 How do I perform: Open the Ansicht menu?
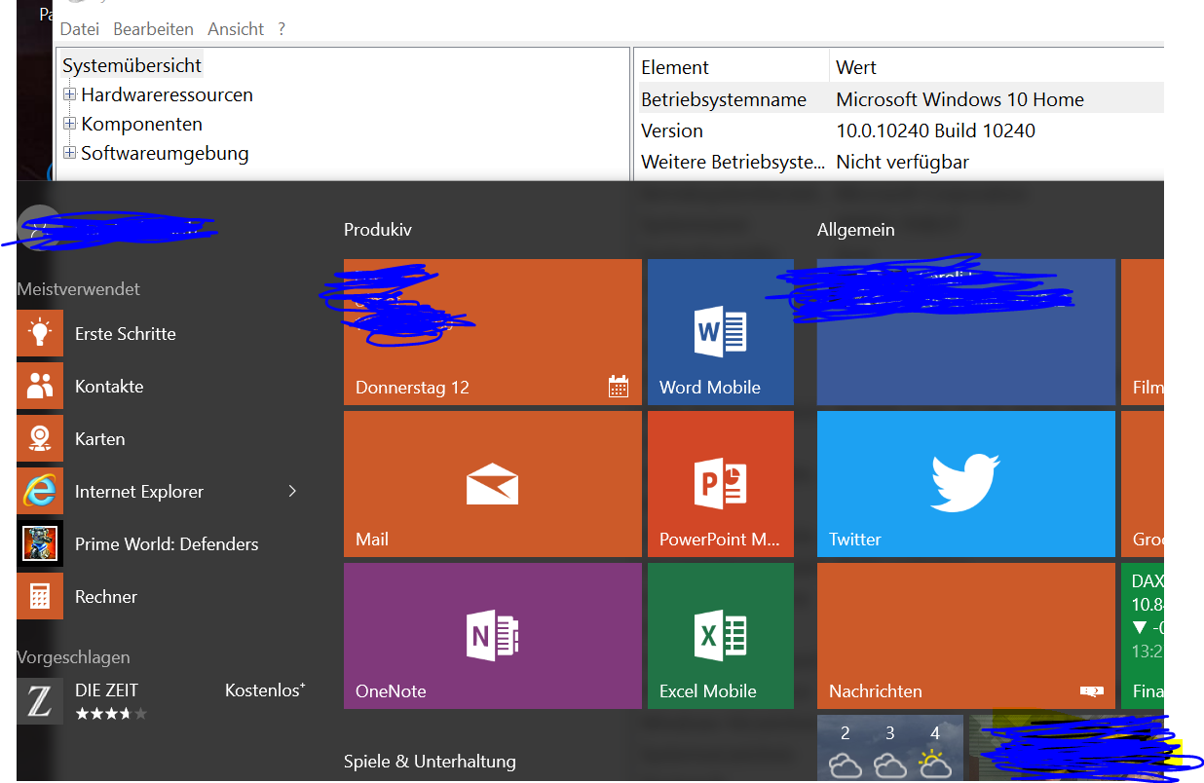[236, 29]
